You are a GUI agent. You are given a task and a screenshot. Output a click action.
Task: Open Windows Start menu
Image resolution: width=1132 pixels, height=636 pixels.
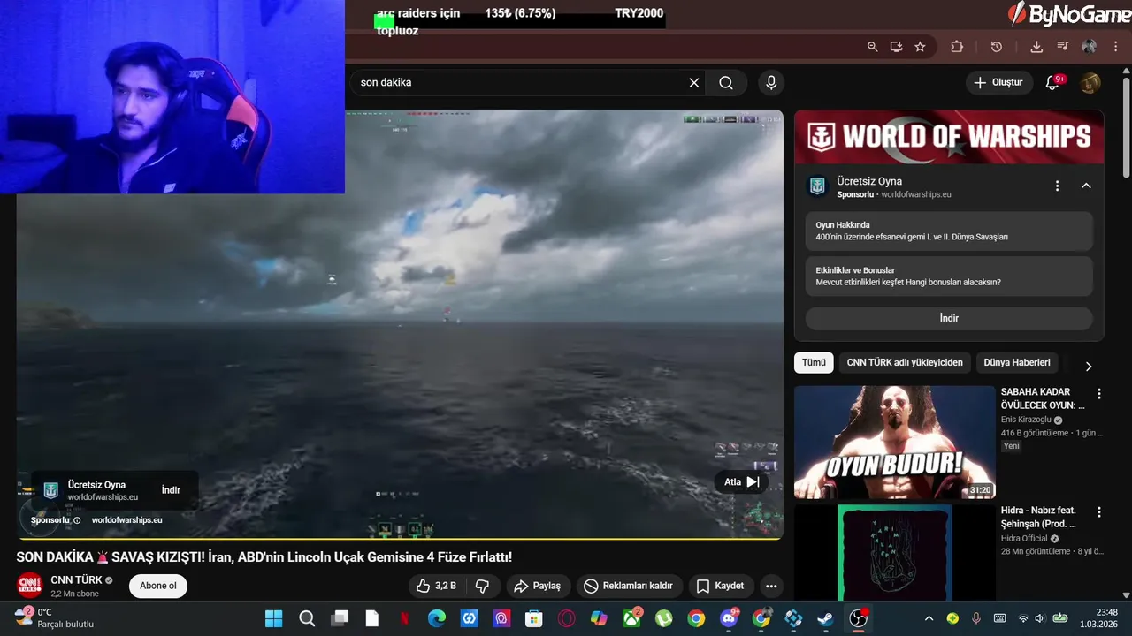273,618
